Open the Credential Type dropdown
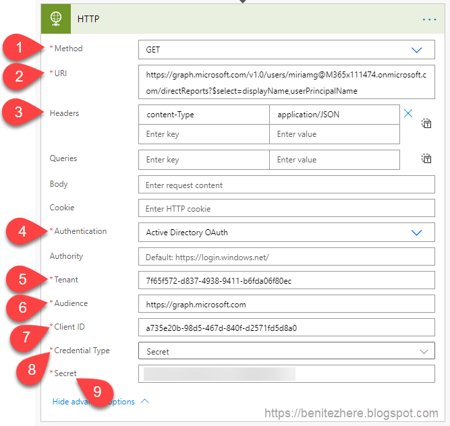 point(287,351)
